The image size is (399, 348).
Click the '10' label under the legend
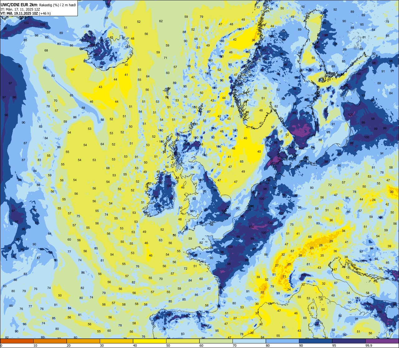coord(35,346)
